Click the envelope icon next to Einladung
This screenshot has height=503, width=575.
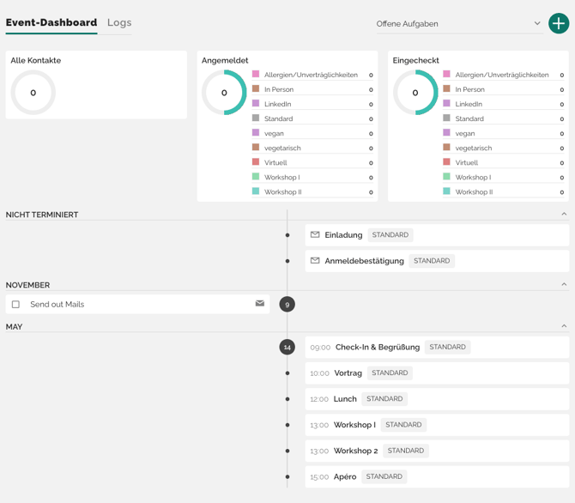click(x=315, y=234)
